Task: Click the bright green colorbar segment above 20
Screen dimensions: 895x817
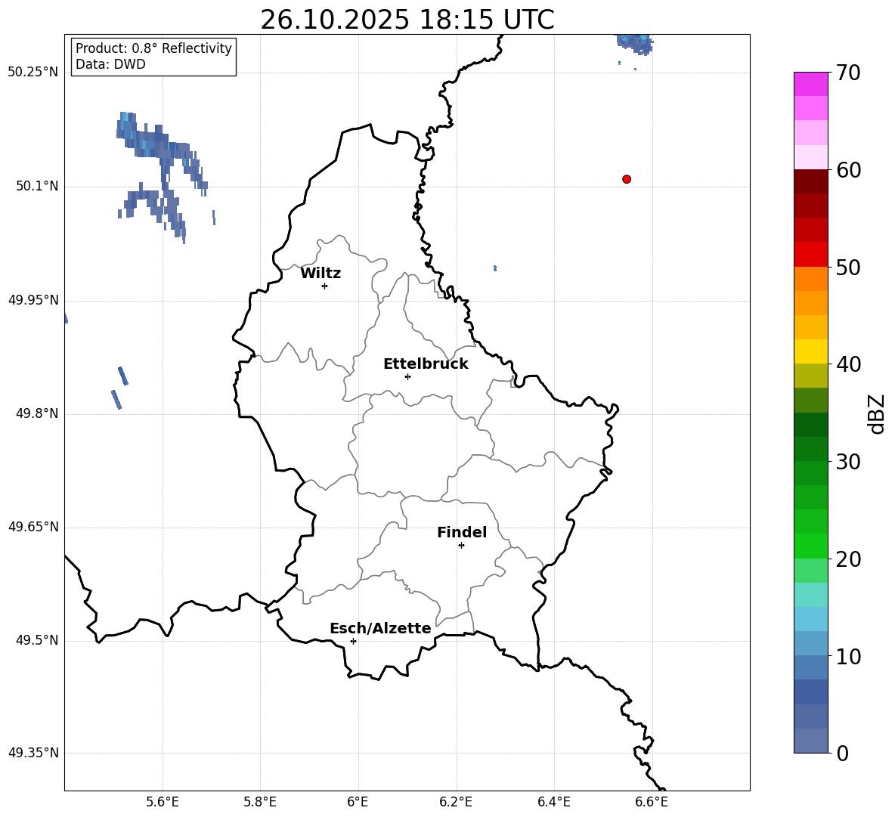Action: [811, 546]
